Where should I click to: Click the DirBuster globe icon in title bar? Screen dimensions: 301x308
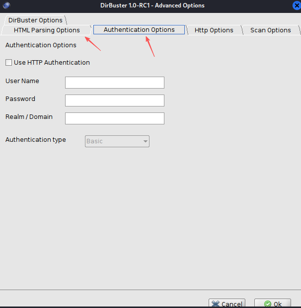6,5
